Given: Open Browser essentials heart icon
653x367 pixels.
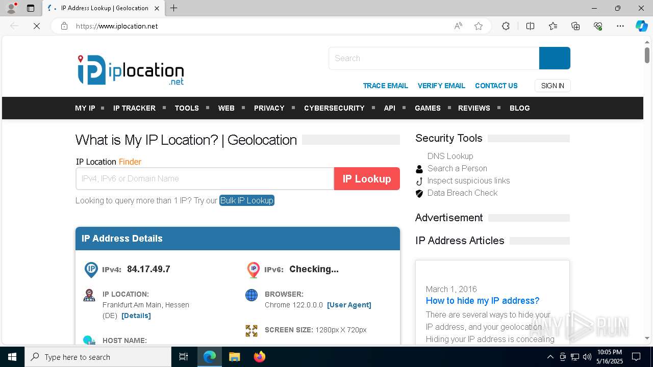Looking at the screenshot, I should coord(598,26).
